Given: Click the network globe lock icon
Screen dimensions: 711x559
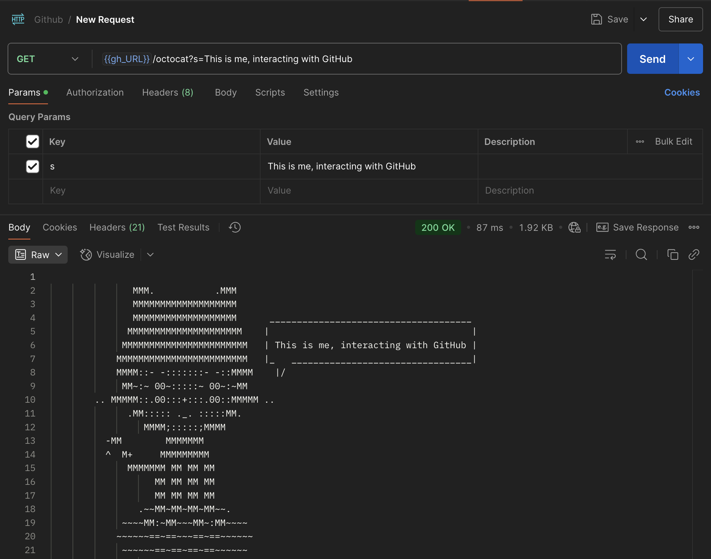Looking at the screenshot, I should (574, 227).
